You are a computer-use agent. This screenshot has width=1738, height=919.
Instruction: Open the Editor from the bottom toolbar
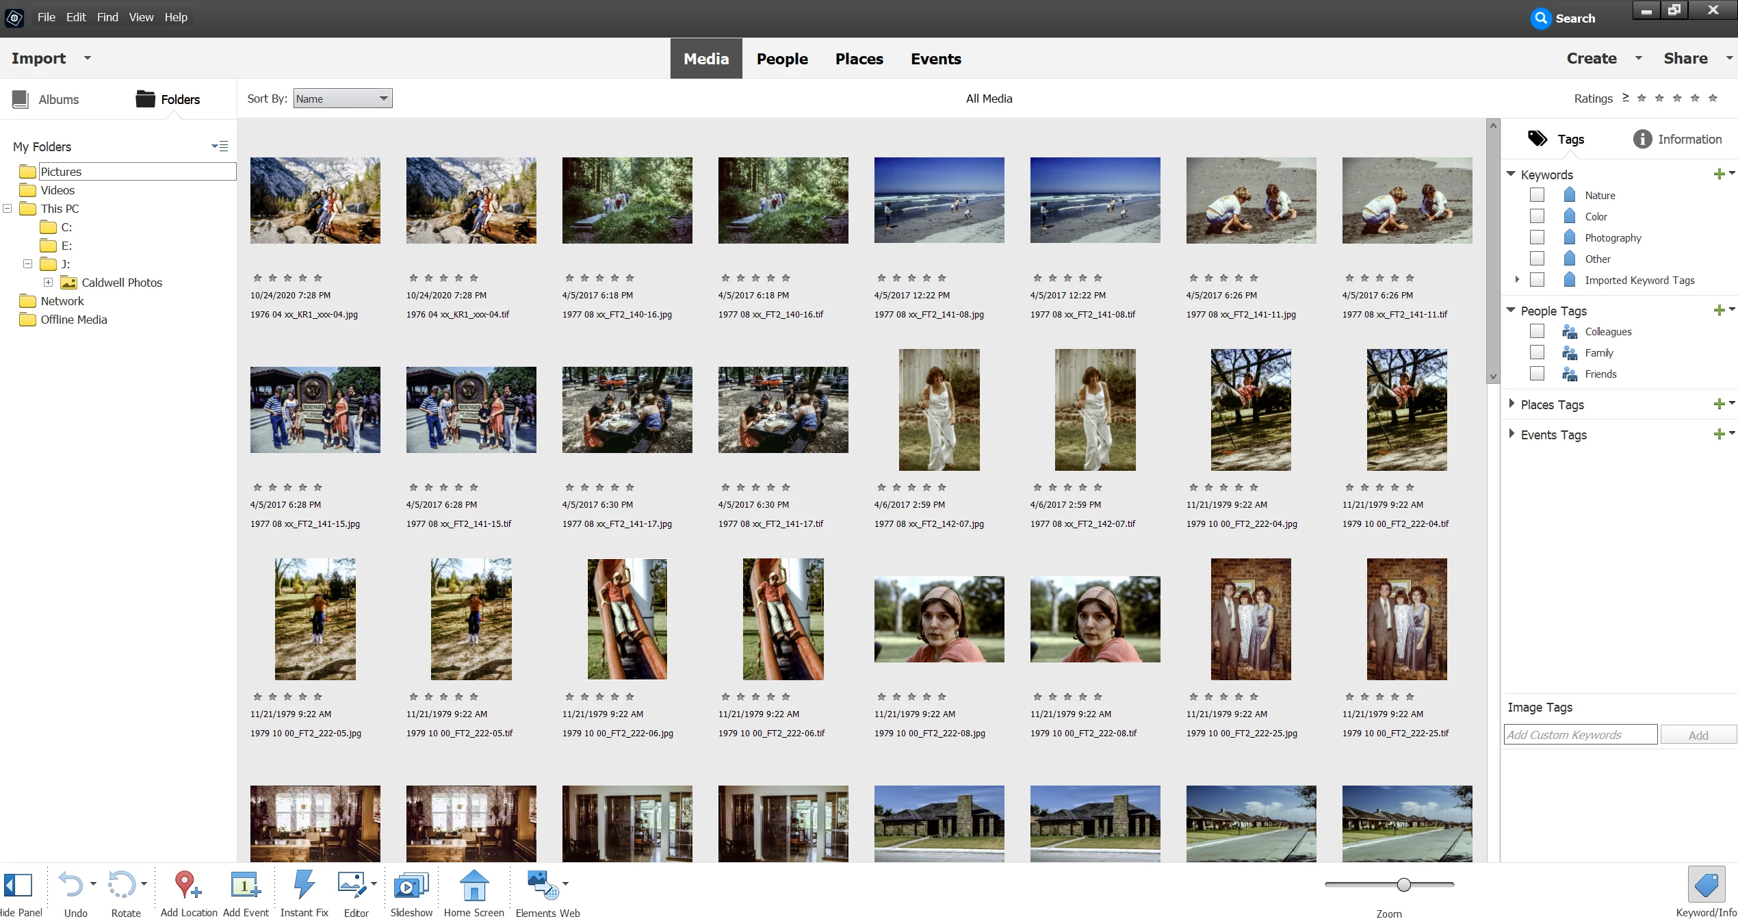tap(352, 885)
